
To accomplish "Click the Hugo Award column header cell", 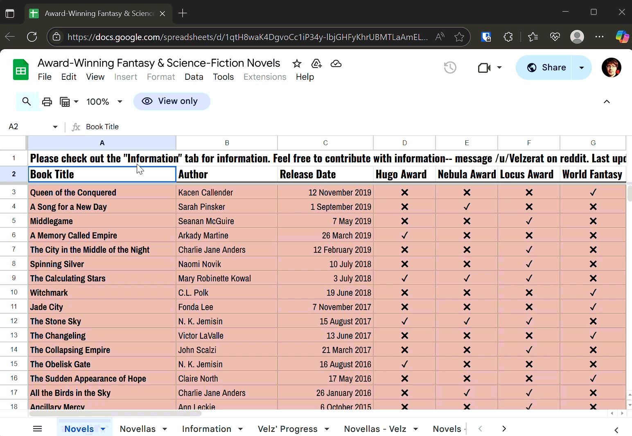I will 404,174.
